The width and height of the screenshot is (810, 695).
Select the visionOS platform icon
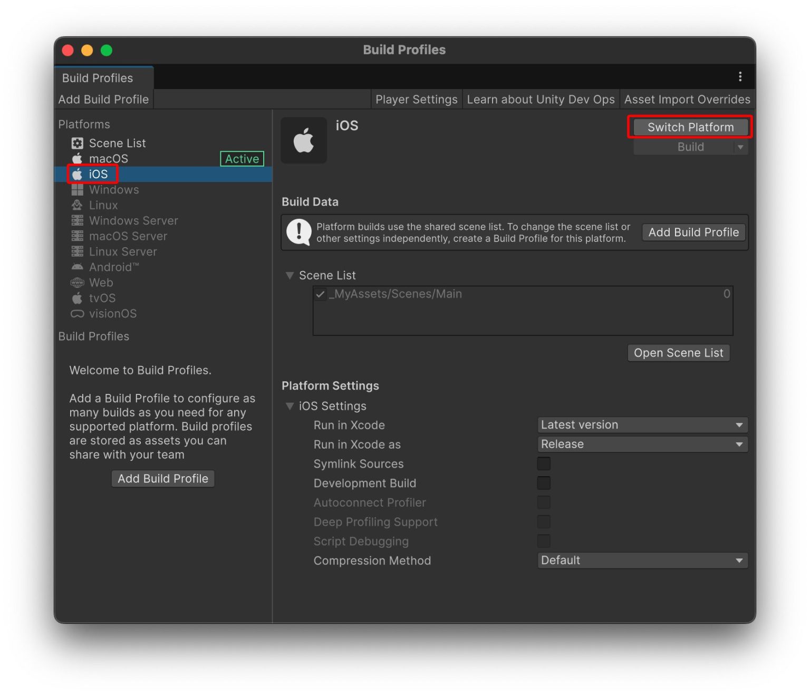tap(77, 314)
